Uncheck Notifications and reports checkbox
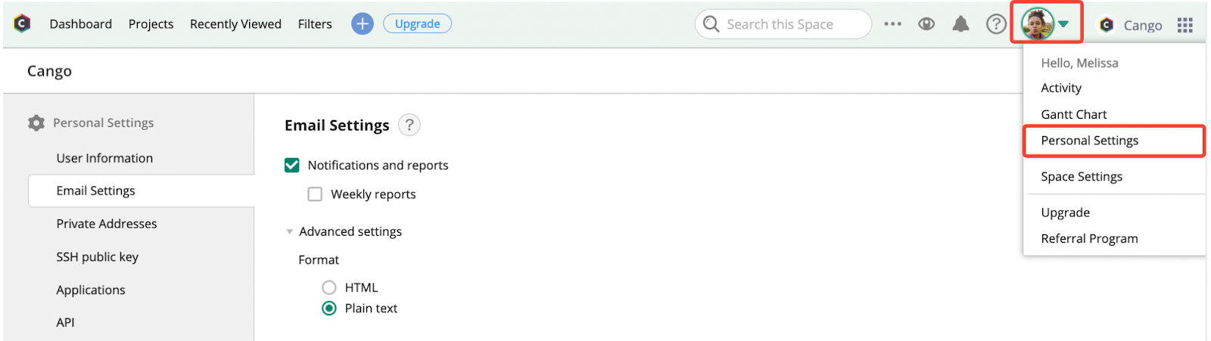This screenshot has height=341, width=1211. pos(292,165)
